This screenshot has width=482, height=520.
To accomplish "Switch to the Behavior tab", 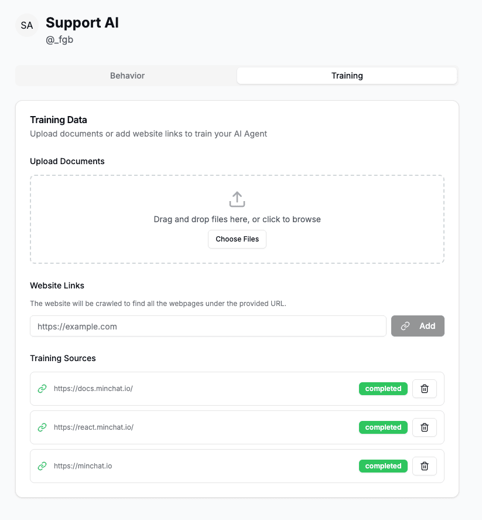I will click(x=127, y=75).
